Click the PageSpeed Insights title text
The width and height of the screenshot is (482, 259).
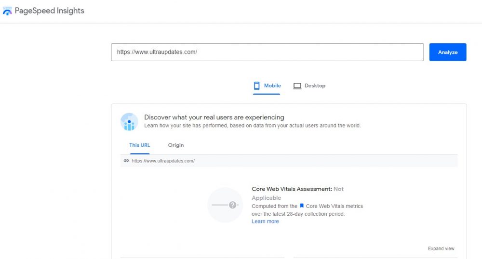(x=50, y=11)
